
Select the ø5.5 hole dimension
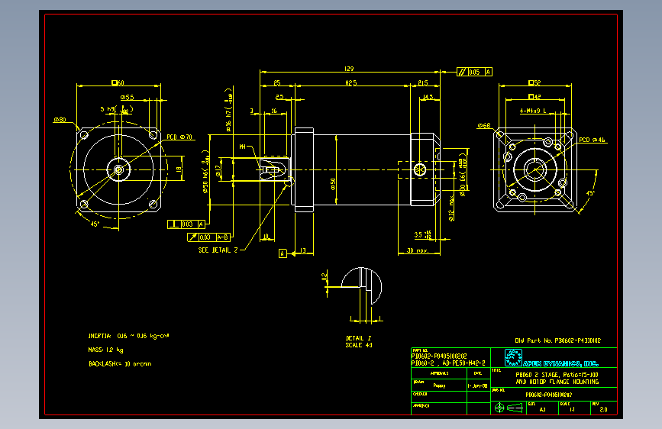point(127,97)
